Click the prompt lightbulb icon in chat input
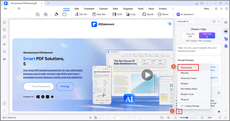This screenshot has width=230, height=121. pos(179,112)
